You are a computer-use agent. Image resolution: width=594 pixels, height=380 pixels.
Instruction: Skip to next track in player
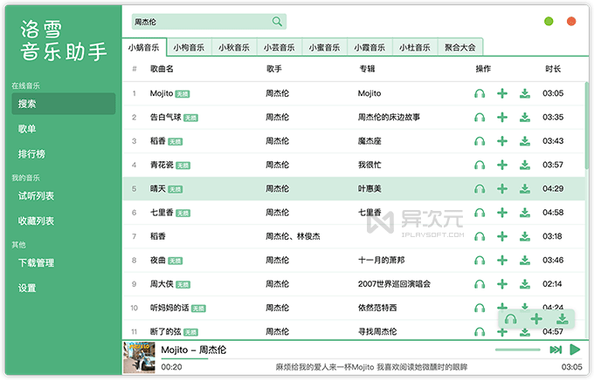point(556,349)
